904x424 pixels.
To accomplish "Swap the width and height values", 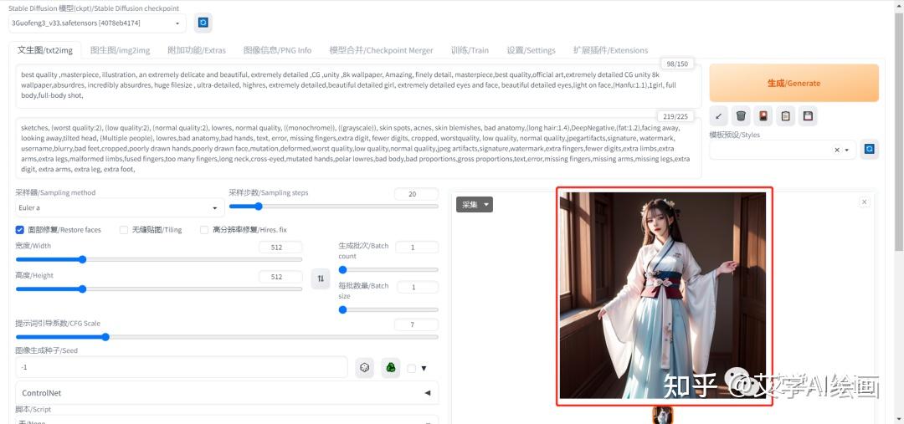I will [321, 278].
